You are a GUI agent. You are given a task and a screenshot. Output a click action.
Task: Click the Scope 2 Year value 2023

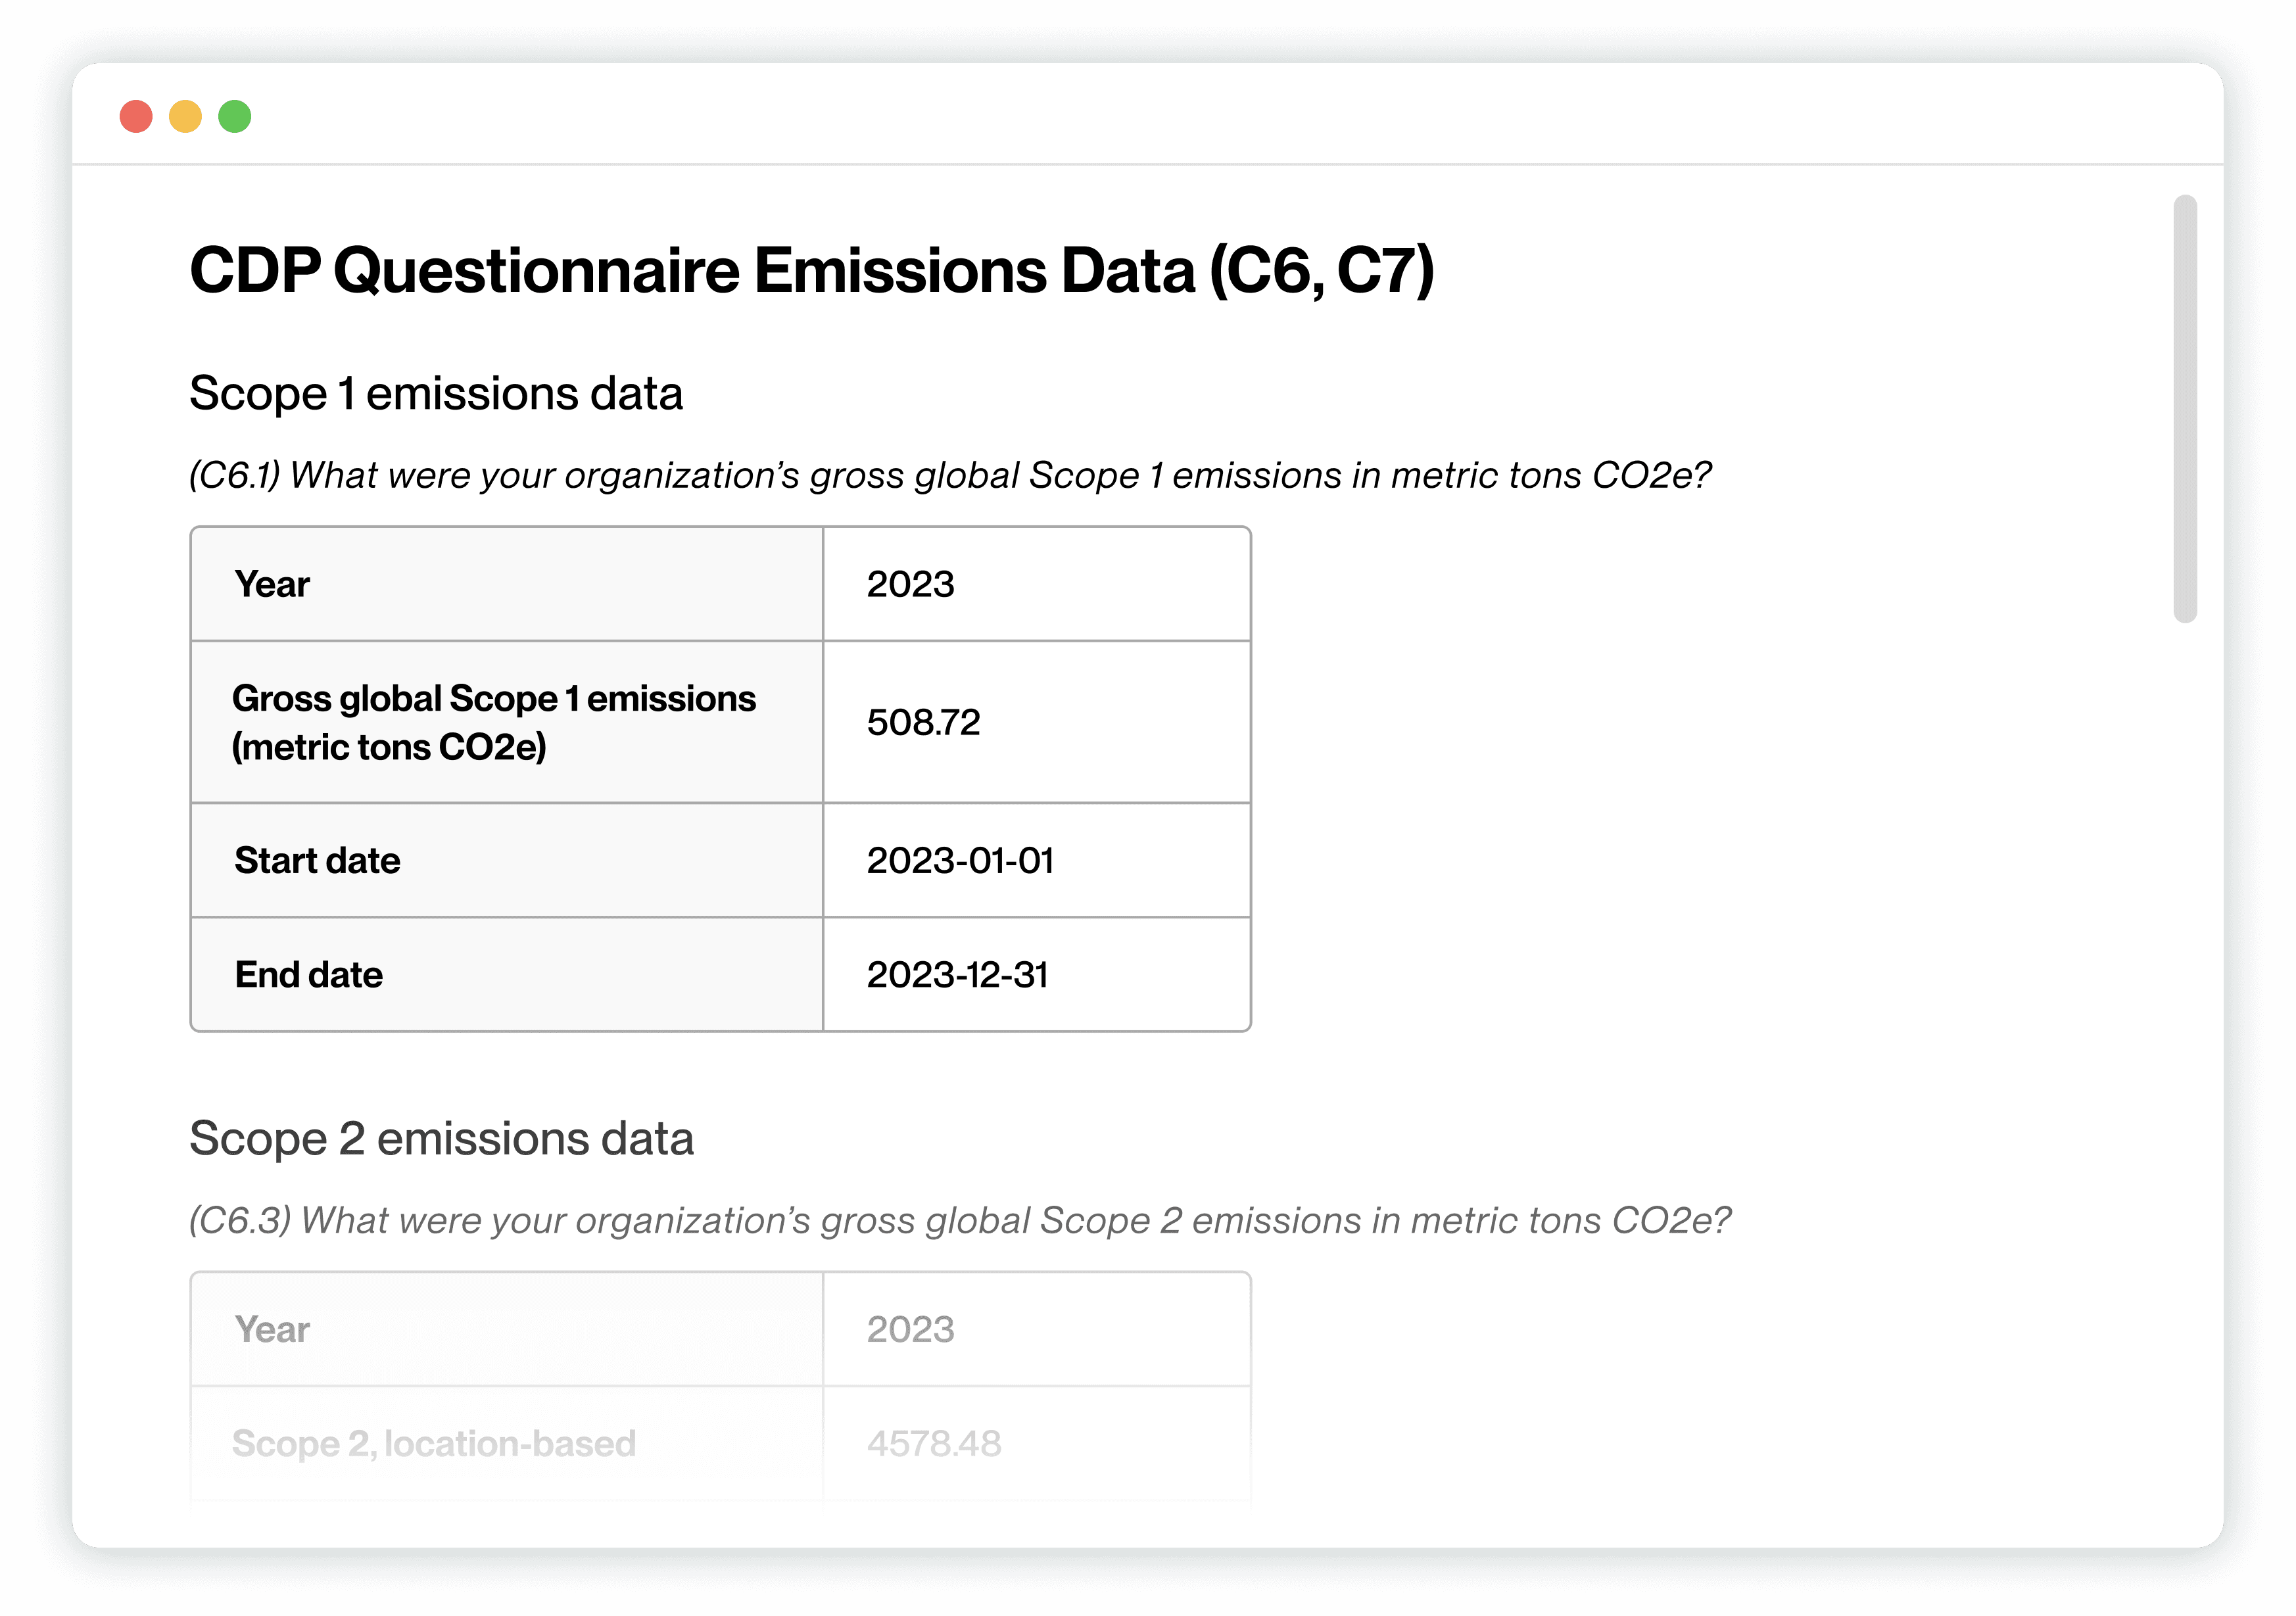(910, 1329)
